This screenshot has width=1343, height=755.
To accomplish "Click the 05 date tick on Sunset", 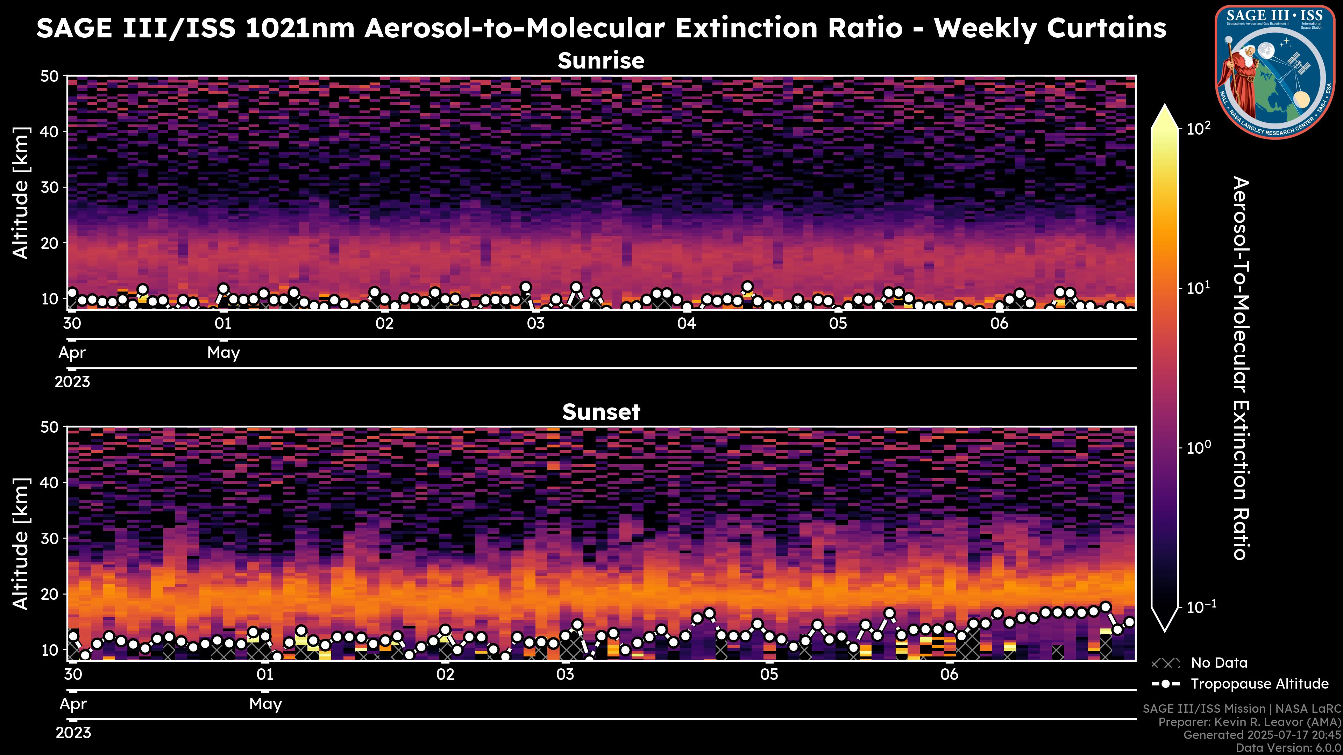I will 769,675.
